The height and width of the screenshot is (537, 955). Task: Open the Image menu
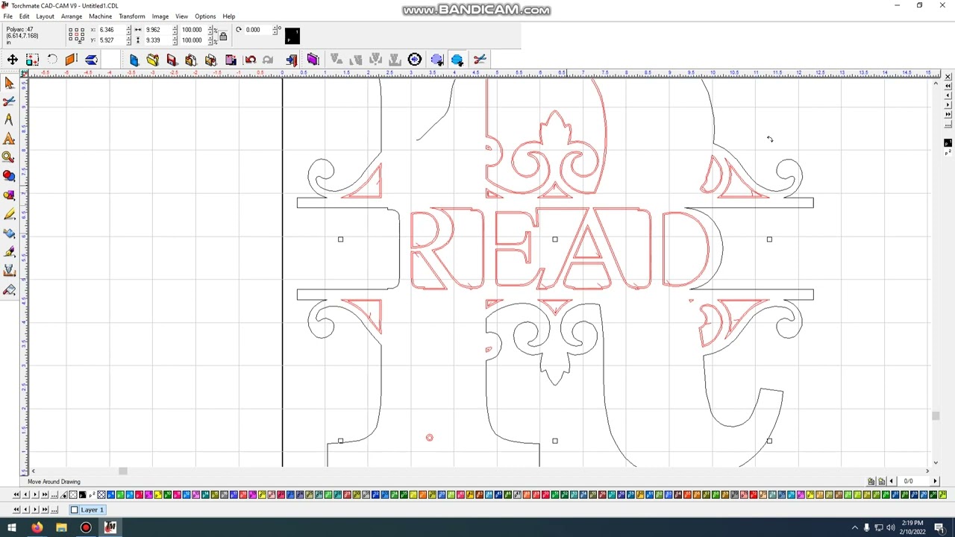coord(160,16)
